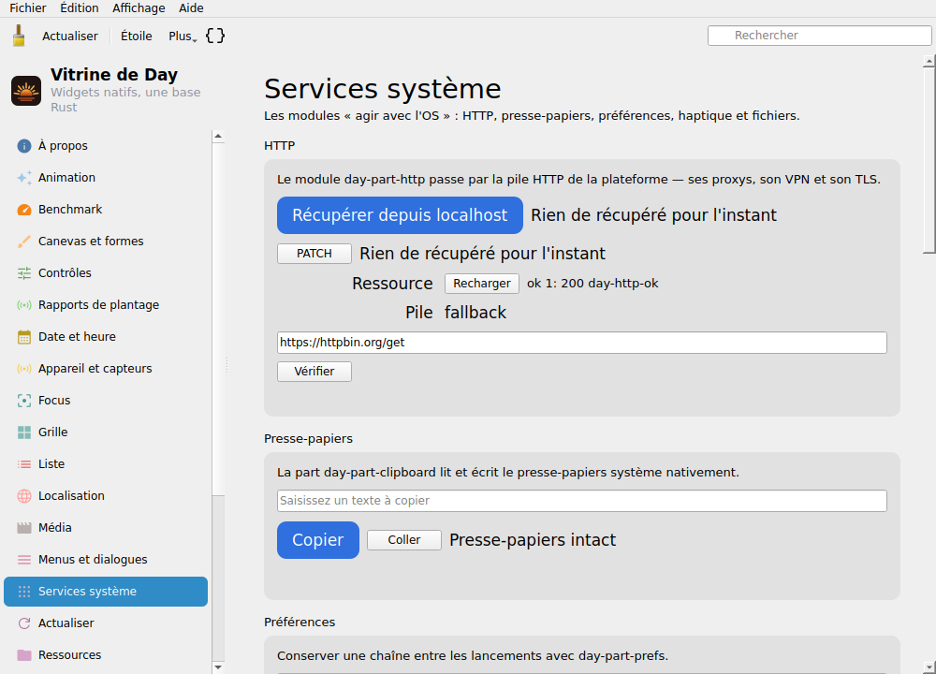Click the Média clapperboard icon
The image size is (936, 674).
pos(24,528)
